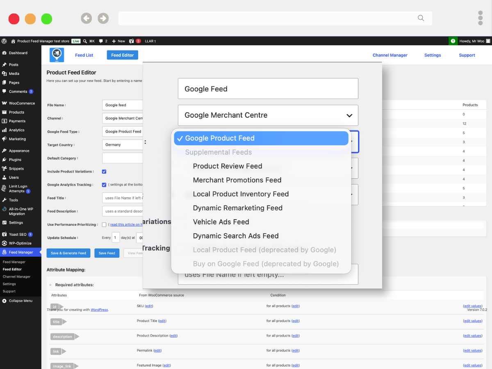Click New in the admin bar
The image size is (492, 369).
click(x=118, y=41)
